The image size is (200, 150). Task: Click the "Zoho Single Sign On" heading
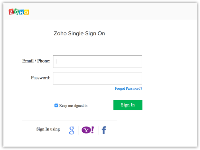[x=79, y=33]
